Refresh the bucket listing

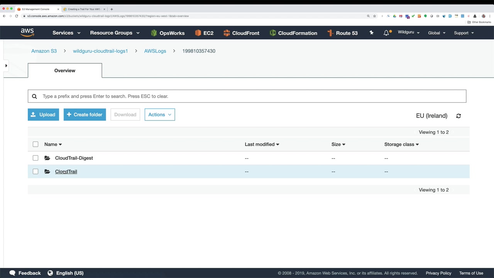(x=458, y=116)
